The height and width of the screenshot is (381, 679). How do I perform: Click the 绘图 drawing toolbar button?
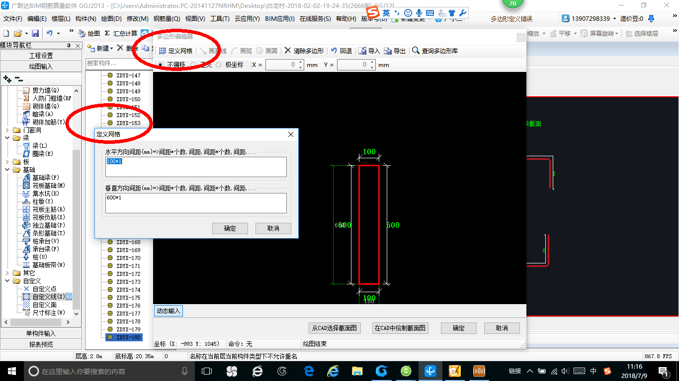89,33
